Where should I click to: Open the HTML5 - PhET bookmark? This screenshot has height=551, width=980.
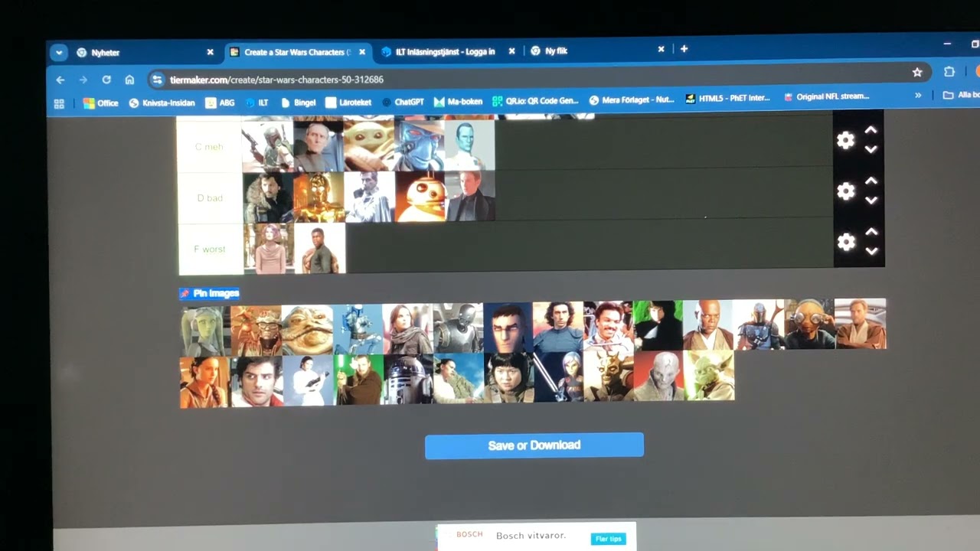(x=730, y=98)
